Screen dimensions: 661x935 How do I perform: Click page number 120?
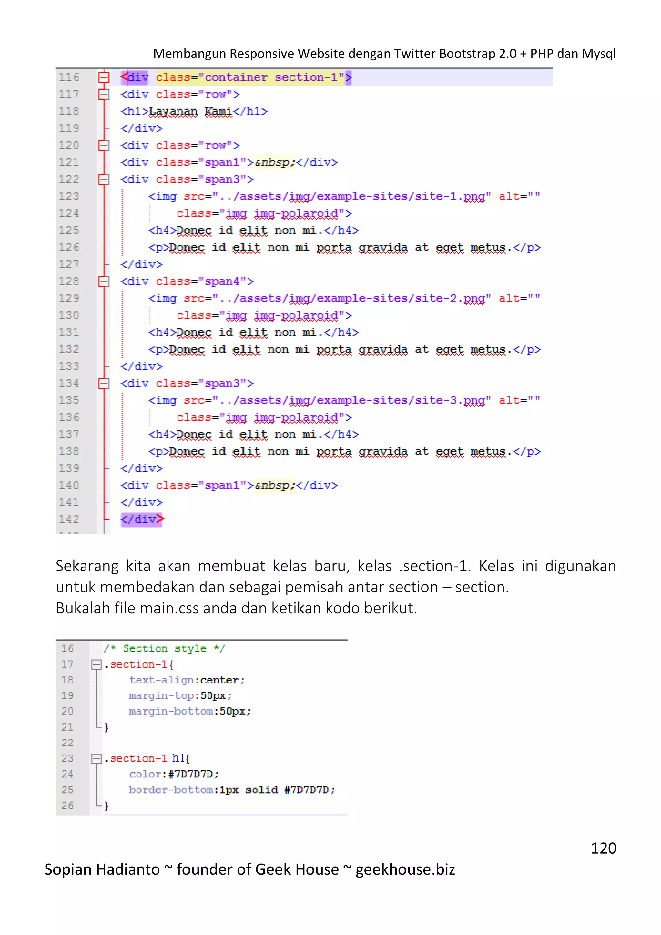click(x=603, y=848)
